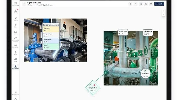Screen dimensions: 178x100
Task: Click the Temperature 22.1 °C label
Action: [x=123, y=33]
